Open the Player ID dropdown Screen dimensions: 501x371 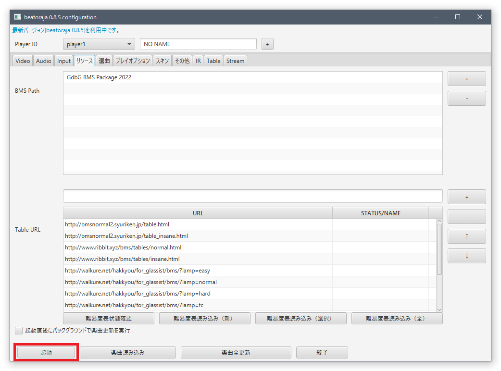pyautogui.click(x=99, y=44)
